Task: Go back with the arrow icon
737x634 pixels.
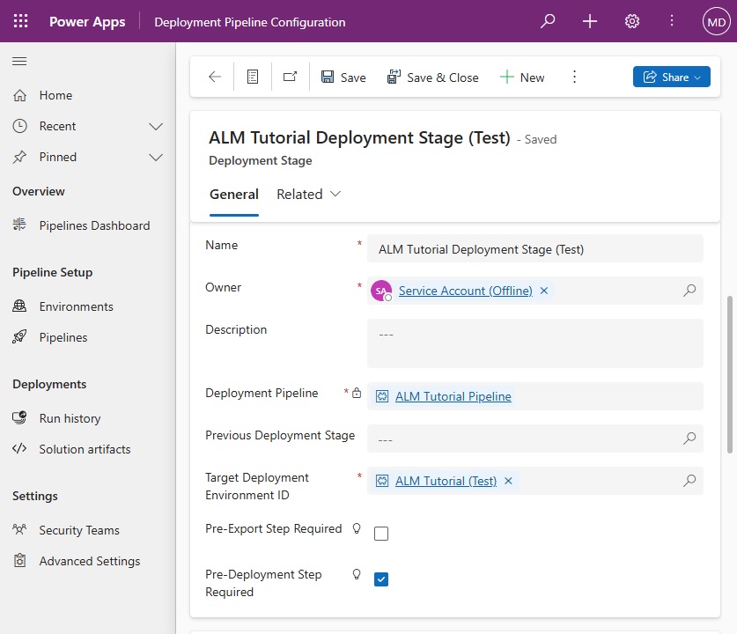Action: click(x=215, y=77)
